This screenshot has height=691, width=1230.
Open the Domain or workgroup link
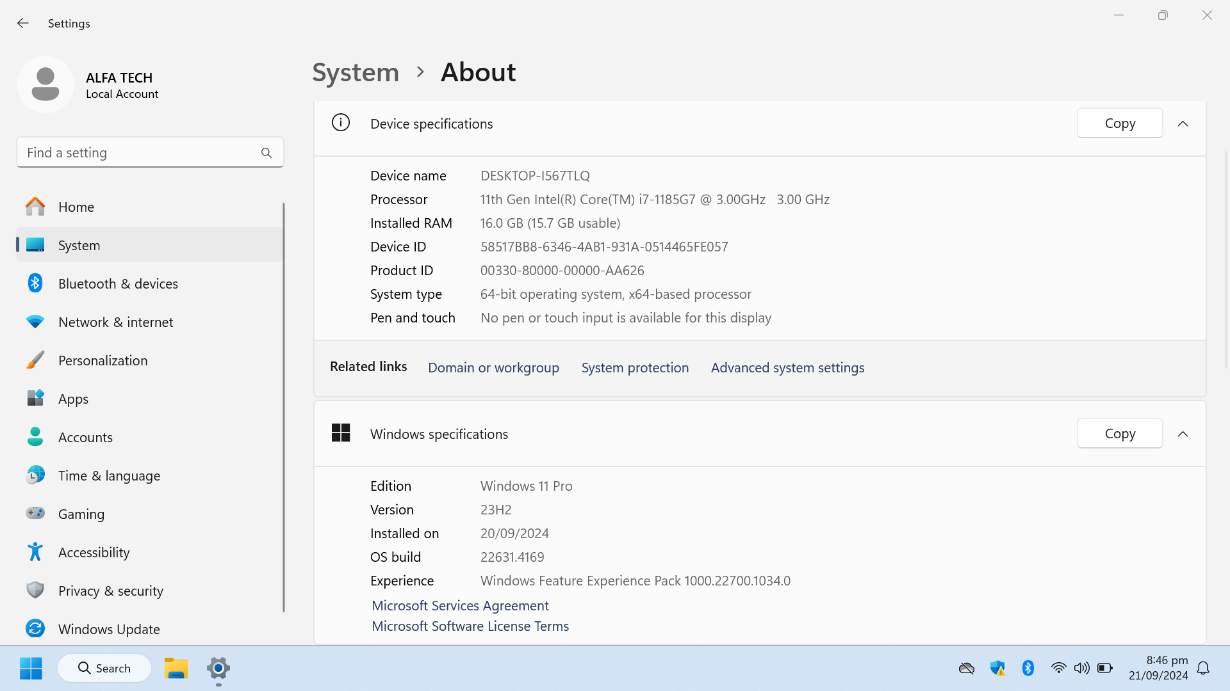pos(493,367)
